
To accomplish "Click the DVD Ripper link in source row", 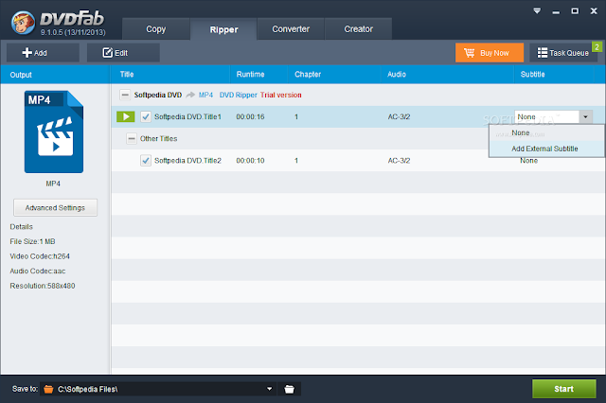I will (238, 95).
